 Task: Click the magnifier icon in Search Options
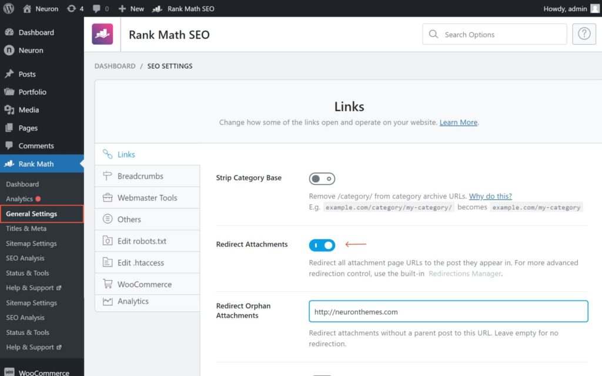(x=433, y=34)
